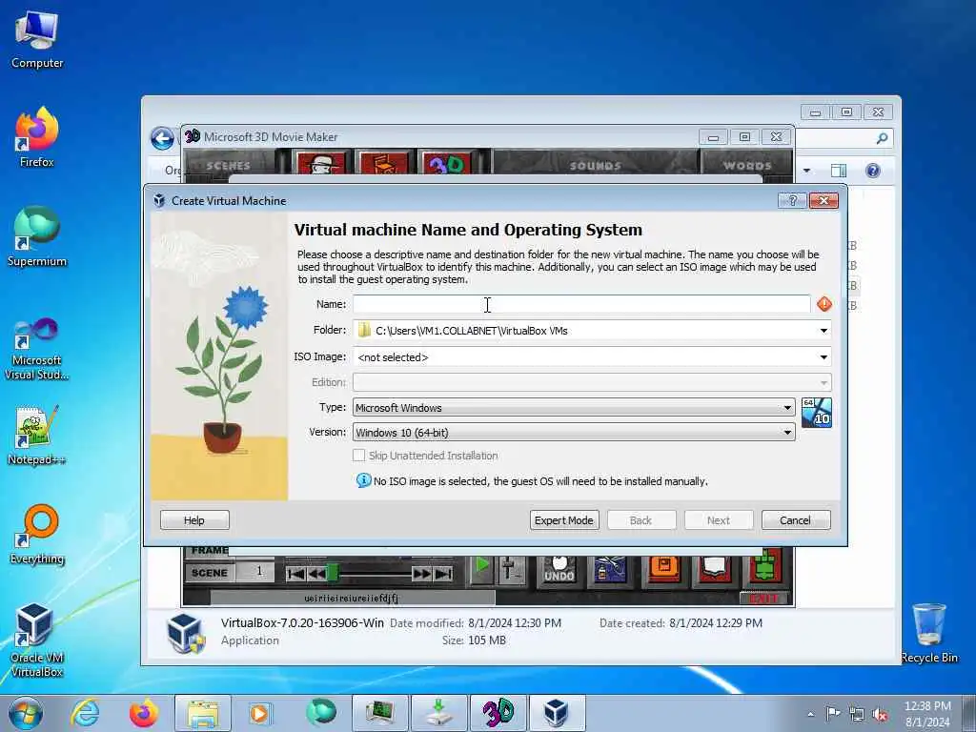Click rewind button in 3D Movie Maker
The width and height of the screenshot is (976, 732).
coord(316,574)
